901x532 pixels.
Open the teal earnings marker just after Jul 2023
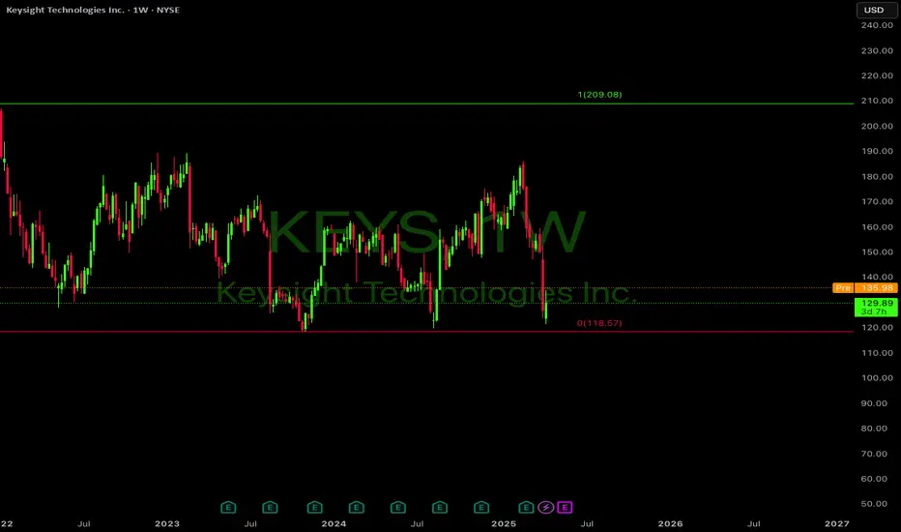tap(270, 507)
